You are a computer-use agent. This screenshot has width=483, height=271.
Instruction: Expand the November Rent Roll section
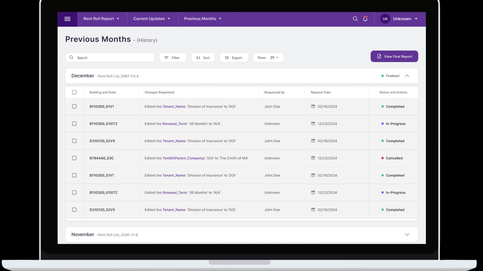coord(407,234)
